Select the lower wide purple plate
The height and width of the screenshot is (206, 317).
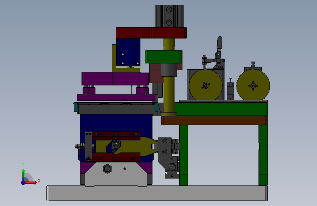pyautogui.click(x=116, y=98)
